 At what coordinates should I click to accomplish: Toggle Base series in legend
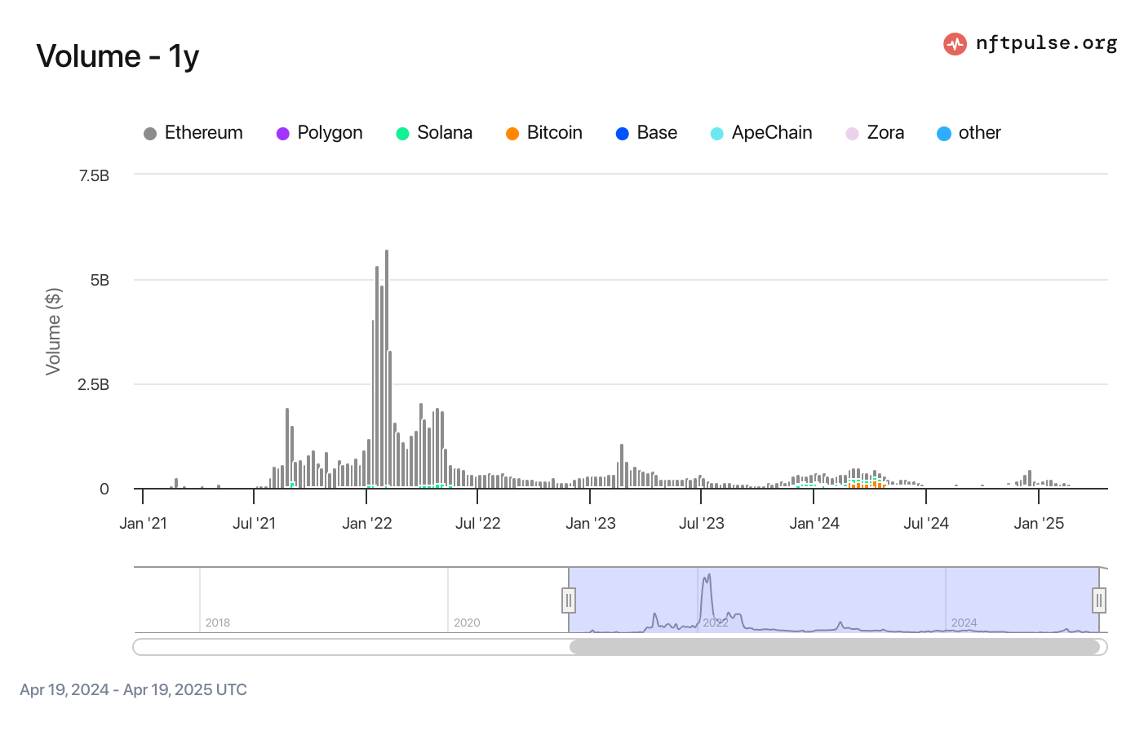tap(647, 133)
